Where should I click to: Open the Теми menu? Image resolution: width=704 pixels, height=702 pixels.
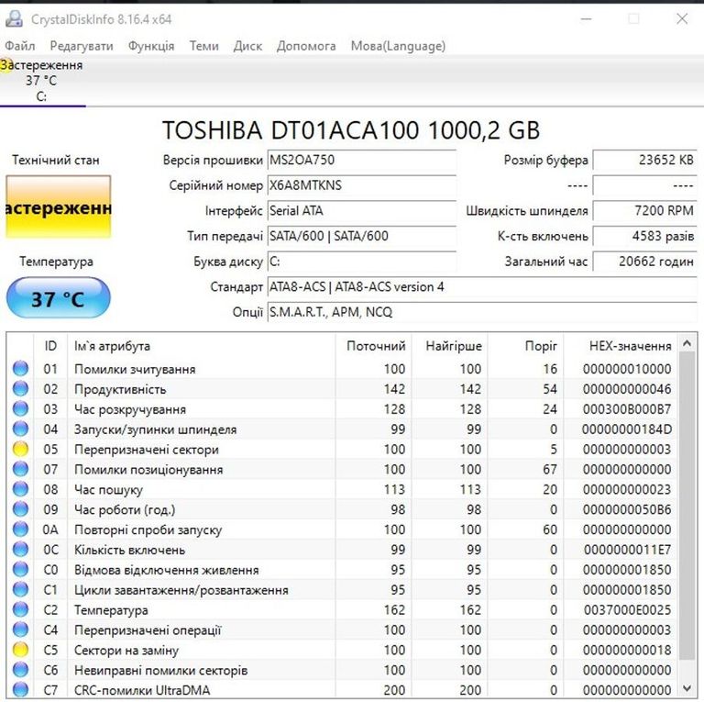[203, 46]
